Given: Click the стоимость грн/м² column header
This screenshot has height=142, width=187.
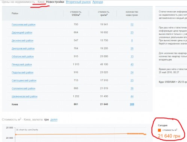Looking at the screenshot, I should (104, 13).
